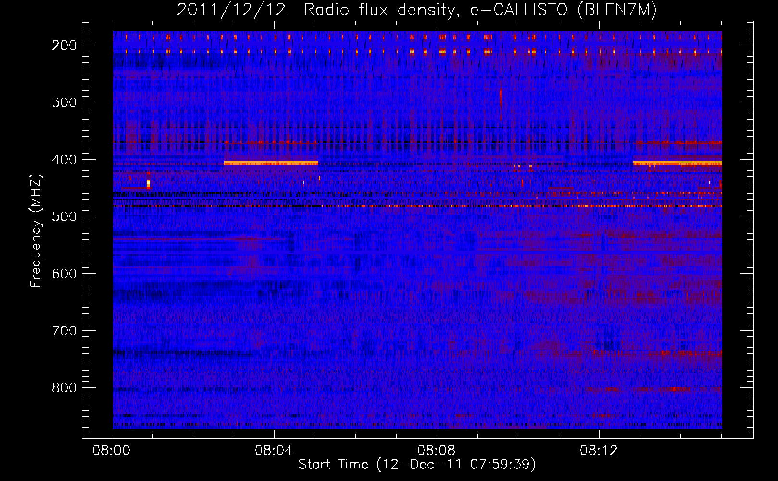
Task: Select the 08:12 time axis label
Action: (x=599, y=450)
